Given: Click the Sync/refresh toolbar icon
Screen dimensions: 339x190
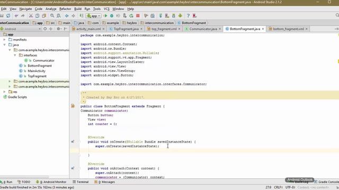Looking at the screenshot, I should [8, 16].
